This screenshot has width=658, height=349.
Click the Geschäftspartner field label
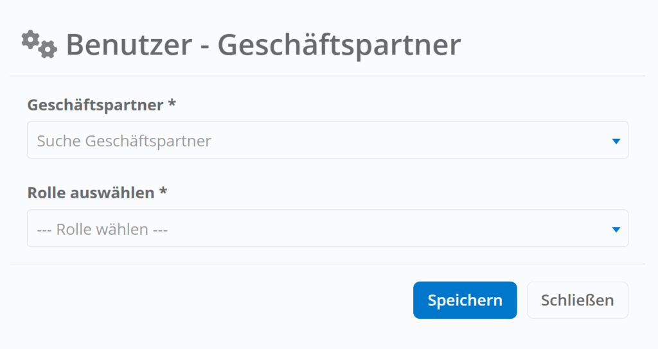coord(95,105)
